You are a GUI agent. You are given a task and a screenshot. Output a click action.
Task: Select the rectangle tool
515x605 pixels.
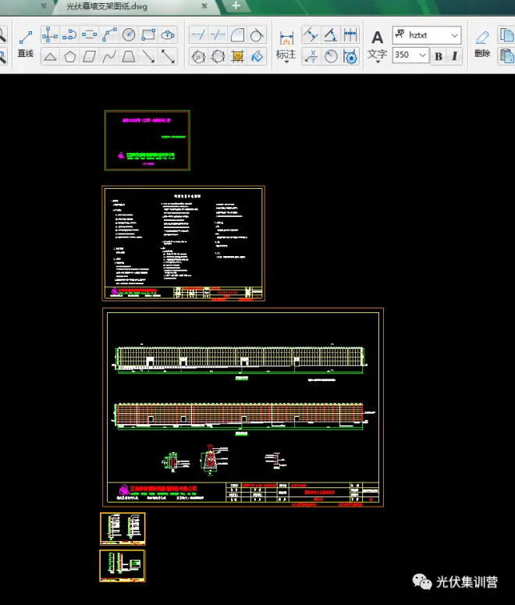pos(148,35)
